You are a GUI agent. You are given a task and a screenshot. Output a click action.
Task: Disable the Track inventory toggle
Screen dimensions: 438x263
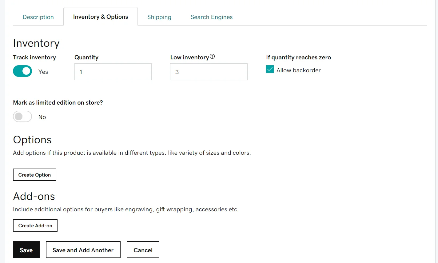22,71
